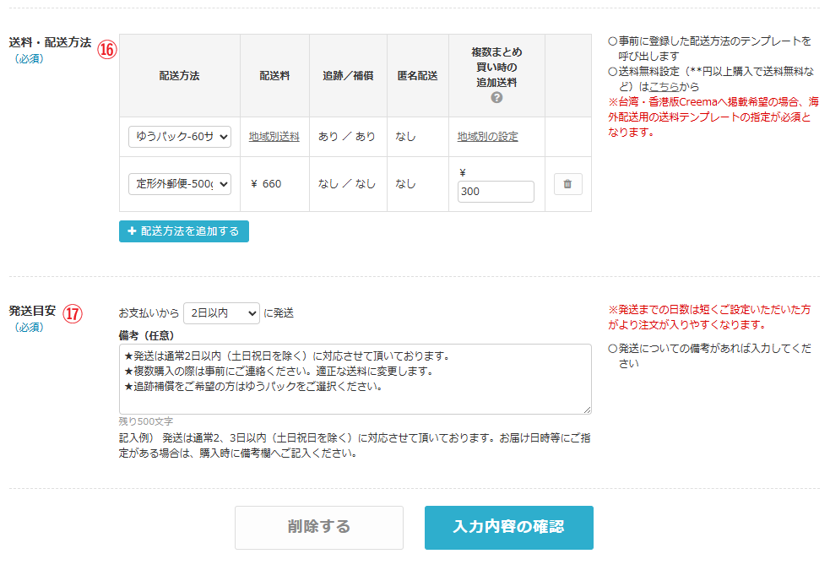Expand the 2日以内 shipping days dropdown
Image resolution: width=830 pixels, height=570 pixels.
[221, 313]
